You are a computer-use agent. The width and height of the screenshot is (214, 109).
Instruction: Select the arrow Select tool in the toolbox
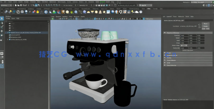[x=2, y=19]
